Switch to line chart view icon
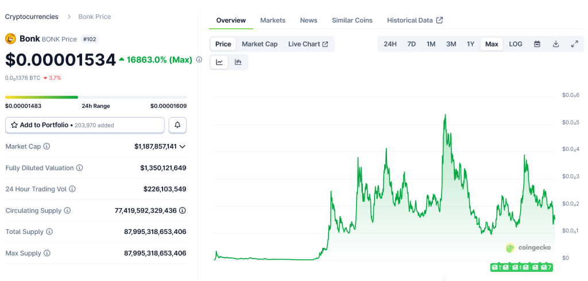This screenshot has width=588, height=281. click(220, 62)
